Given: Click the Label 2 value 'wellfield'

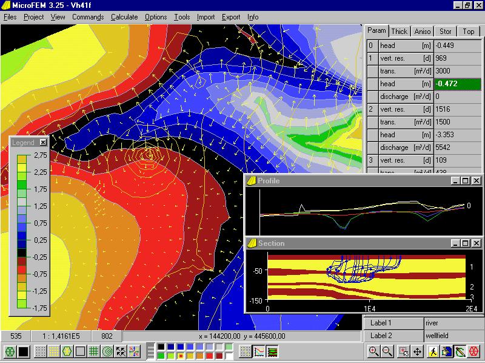Looking at the screenshot, I should point(453,336).
